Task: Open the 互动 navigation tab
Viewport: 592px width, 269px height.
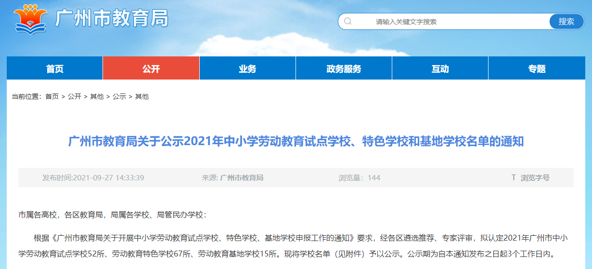Action: (440, 68)
